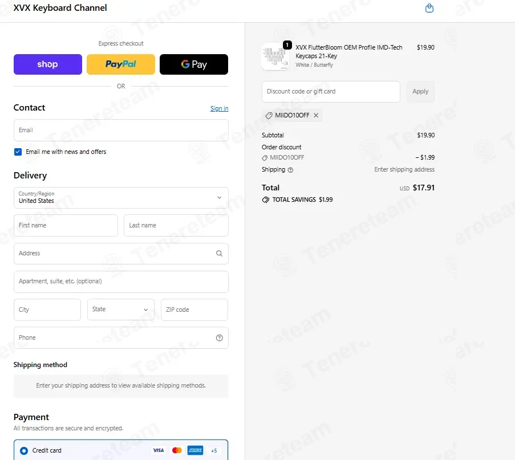
Task: Click the Mastercard logo icon
Action: pyautogui.click(x=177, y=450)
